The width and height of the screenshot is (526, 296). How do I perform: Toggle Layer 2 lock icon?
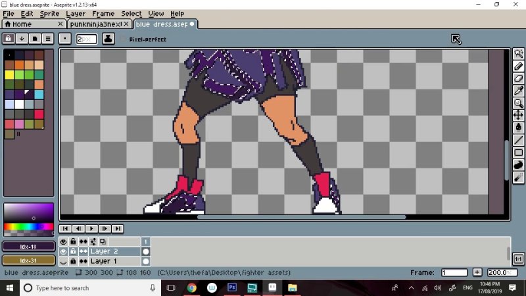point(73,251)
